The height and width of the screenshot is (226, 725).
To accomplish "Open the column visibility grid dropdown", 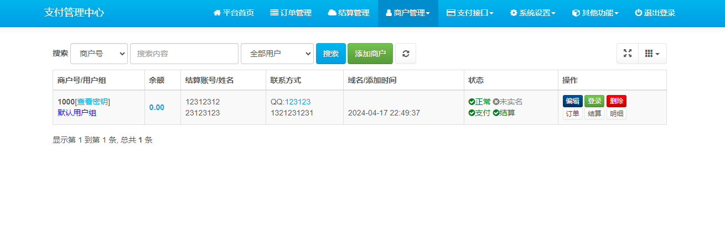I will (652, 54).
